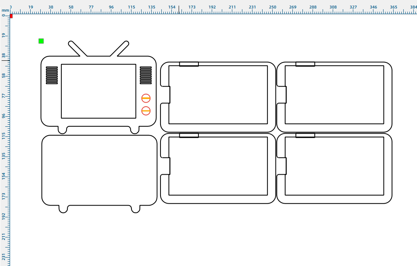Click the lower red knob circle
The width and height of the screenshot is (417, 266).
pyautogui.click(x=146, y=111)
